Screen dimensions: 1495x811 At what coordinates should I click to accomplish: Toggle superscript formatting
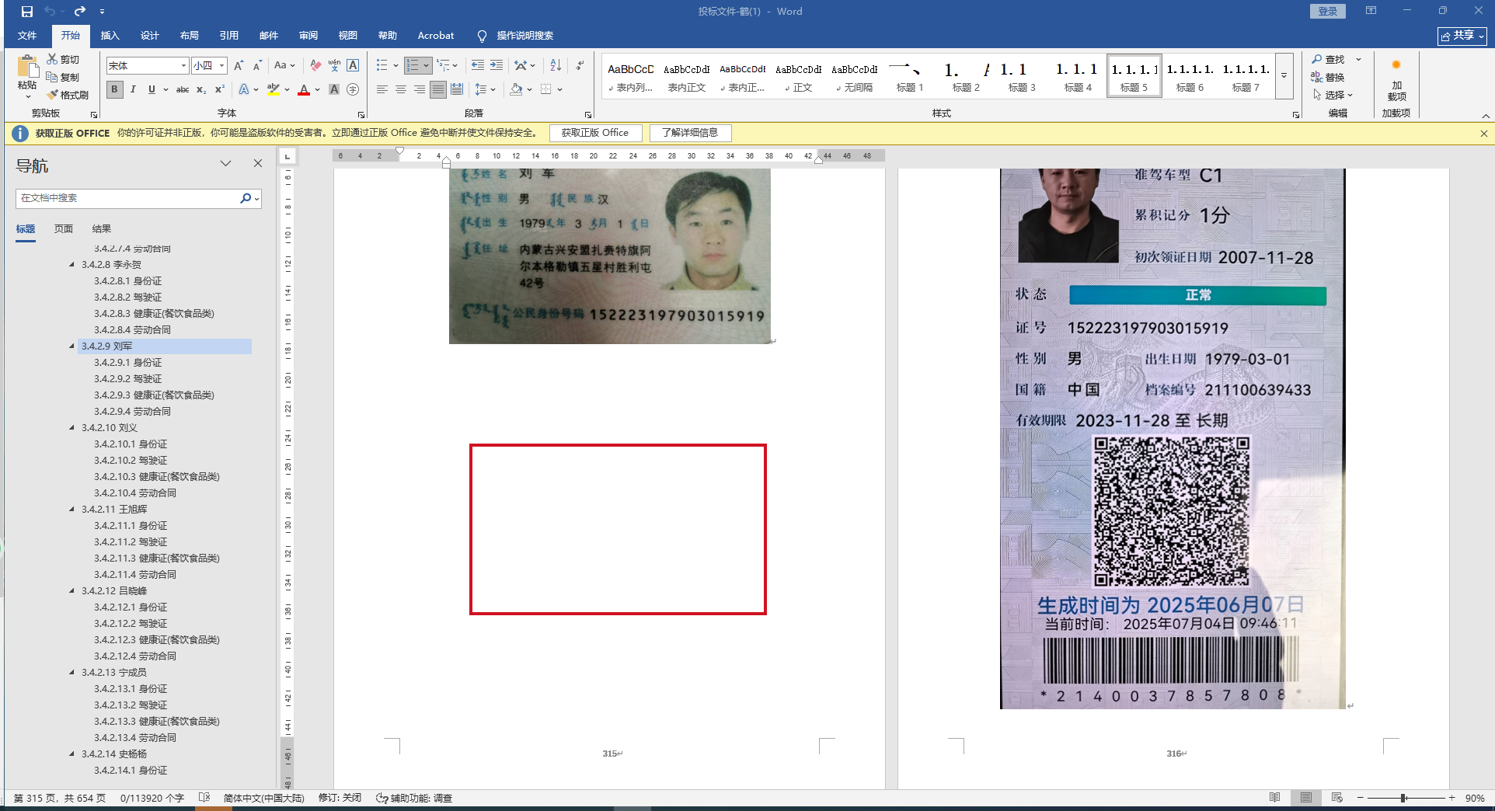click(220, 89)
